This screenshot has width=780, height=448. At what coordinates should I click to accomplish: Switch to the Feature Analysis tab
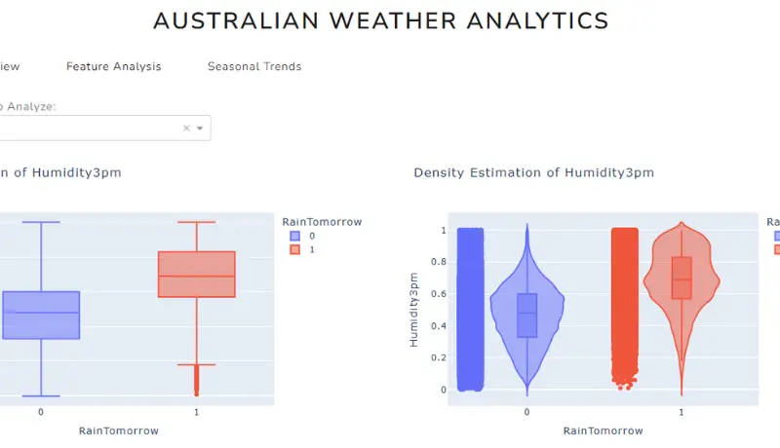pos(114,66)
